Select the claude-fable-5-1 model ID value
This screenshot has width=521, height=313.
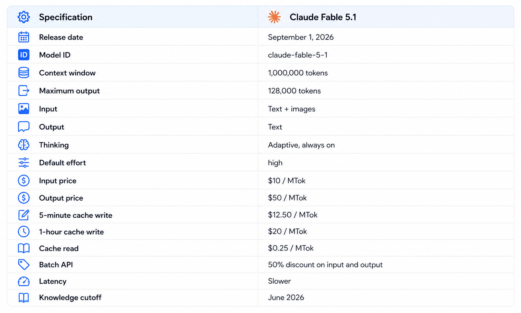pyautogui.click(x=298, y=55)
